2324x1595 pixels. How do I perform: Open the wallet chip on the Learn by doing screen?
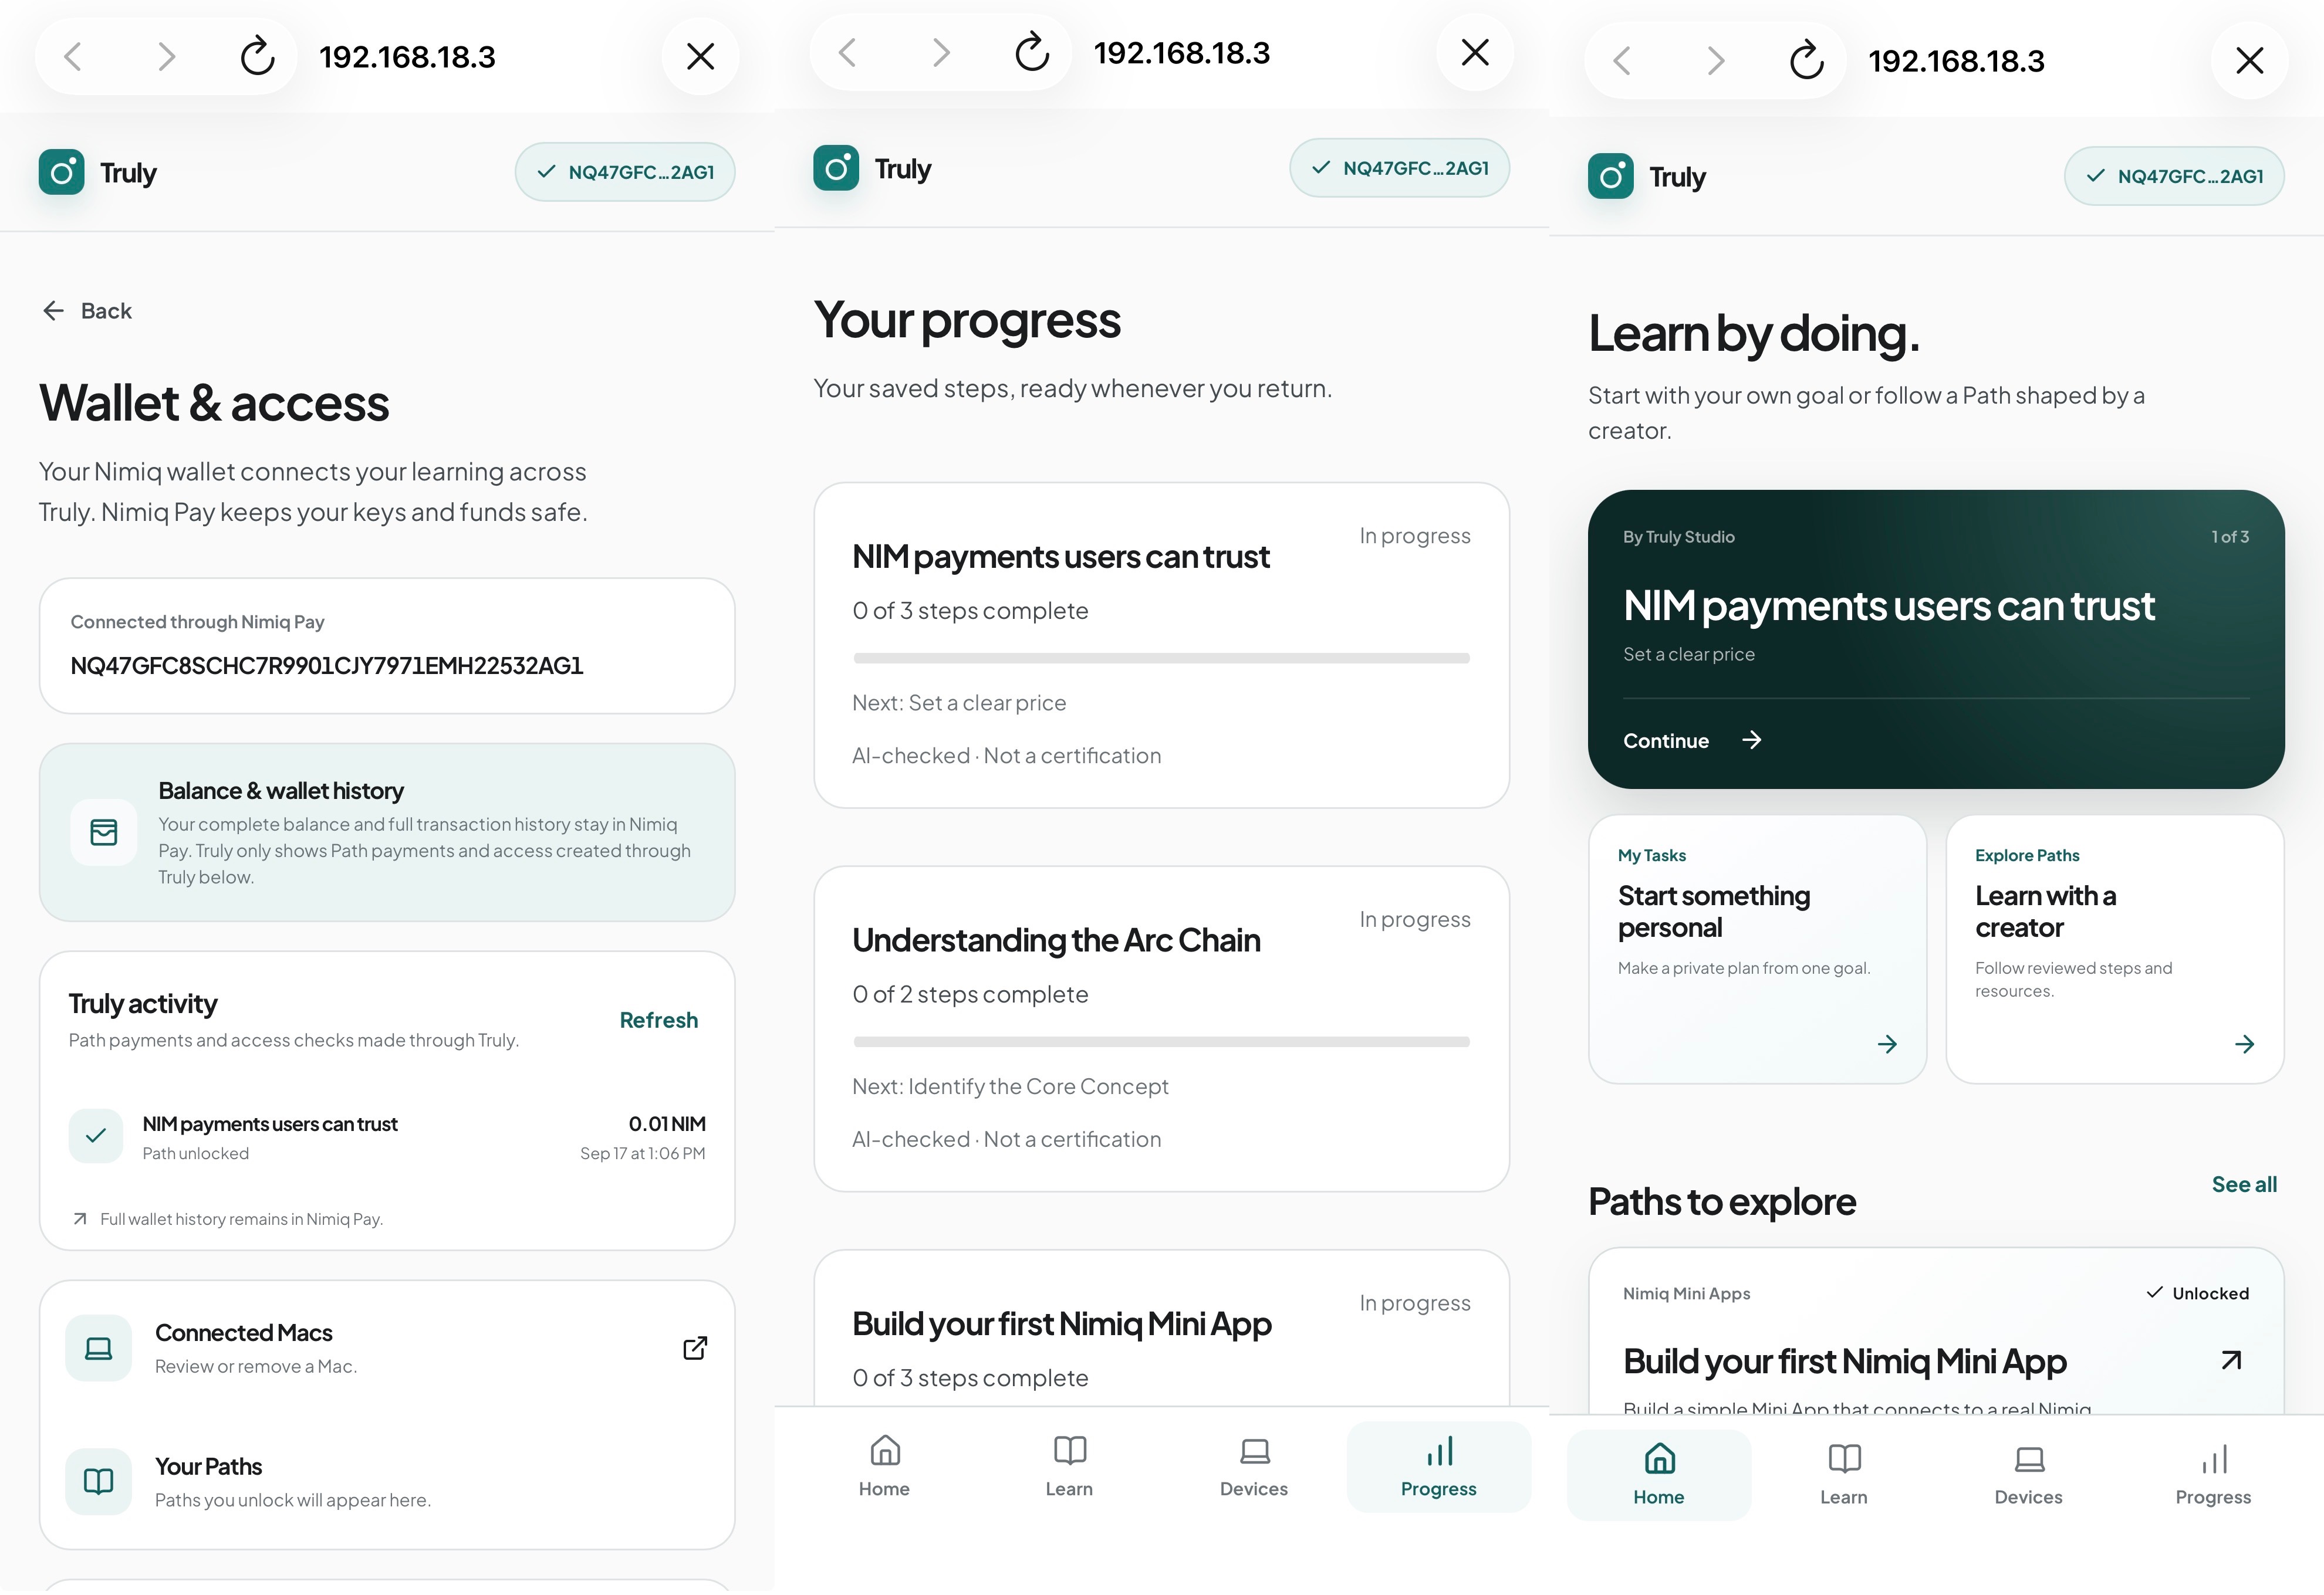pyautogui.click(x=2174, y=176)
